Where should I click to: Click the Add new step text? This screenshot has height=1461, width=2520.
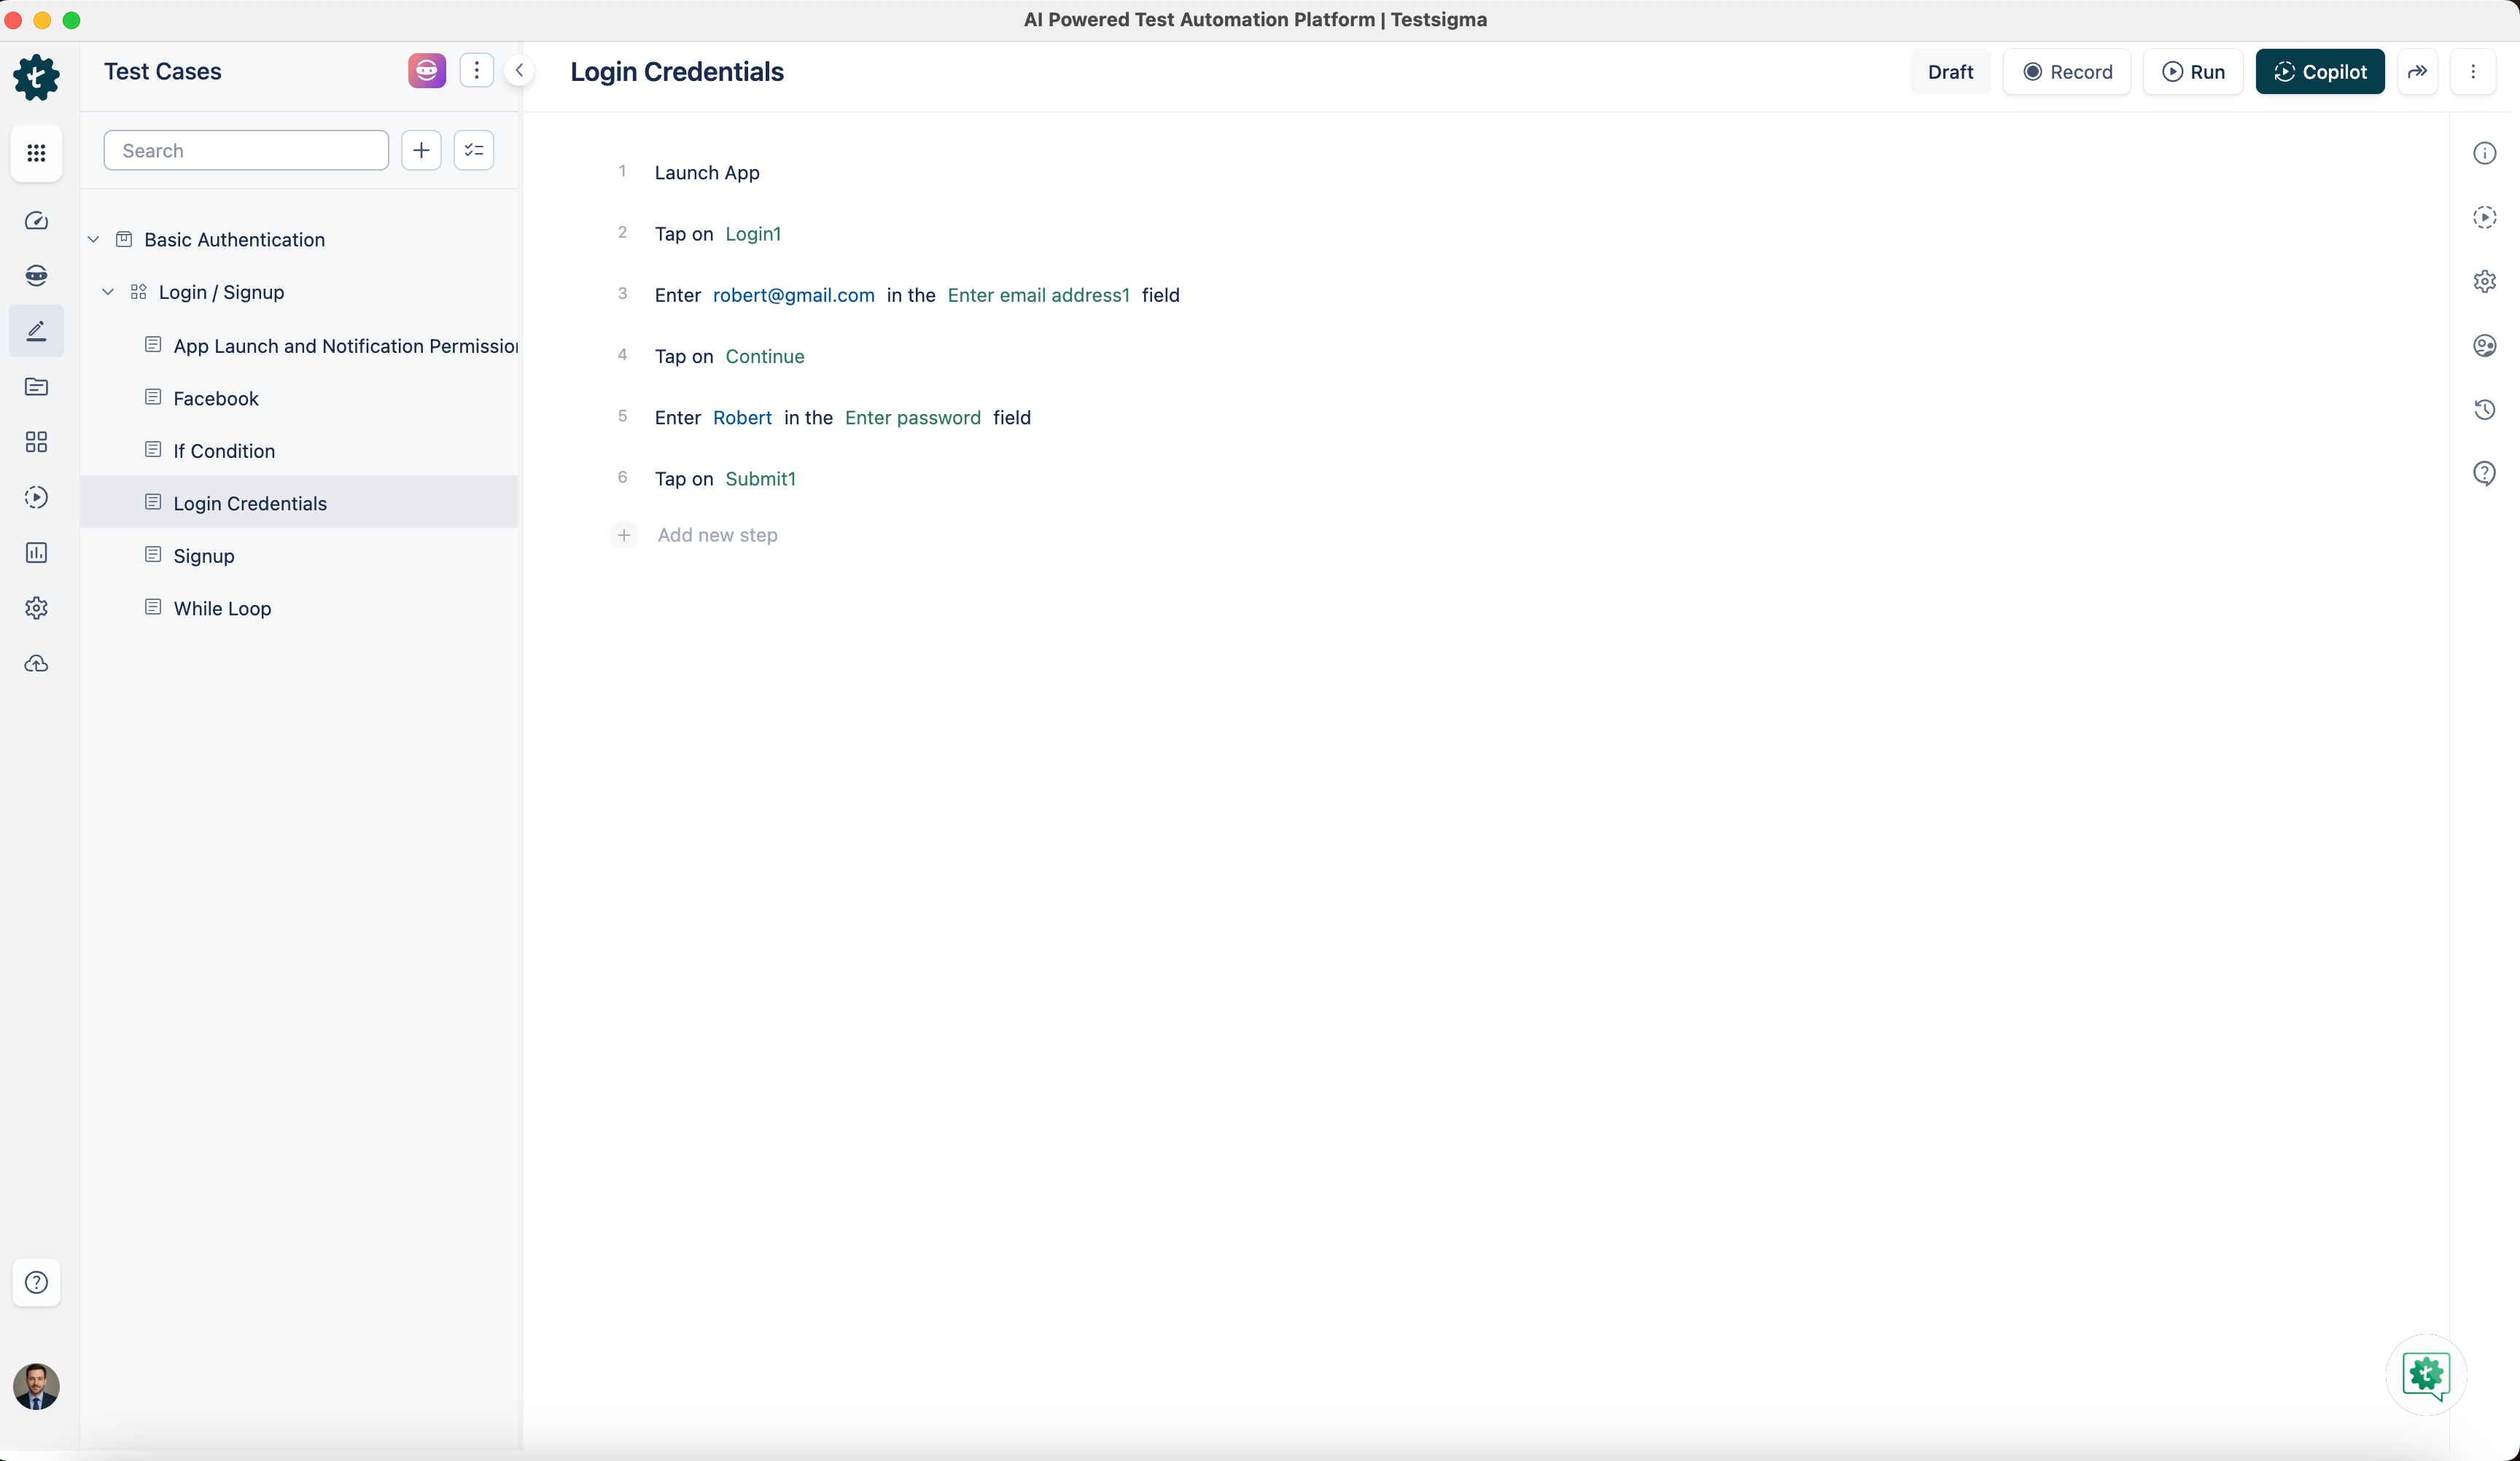(717, 535)
